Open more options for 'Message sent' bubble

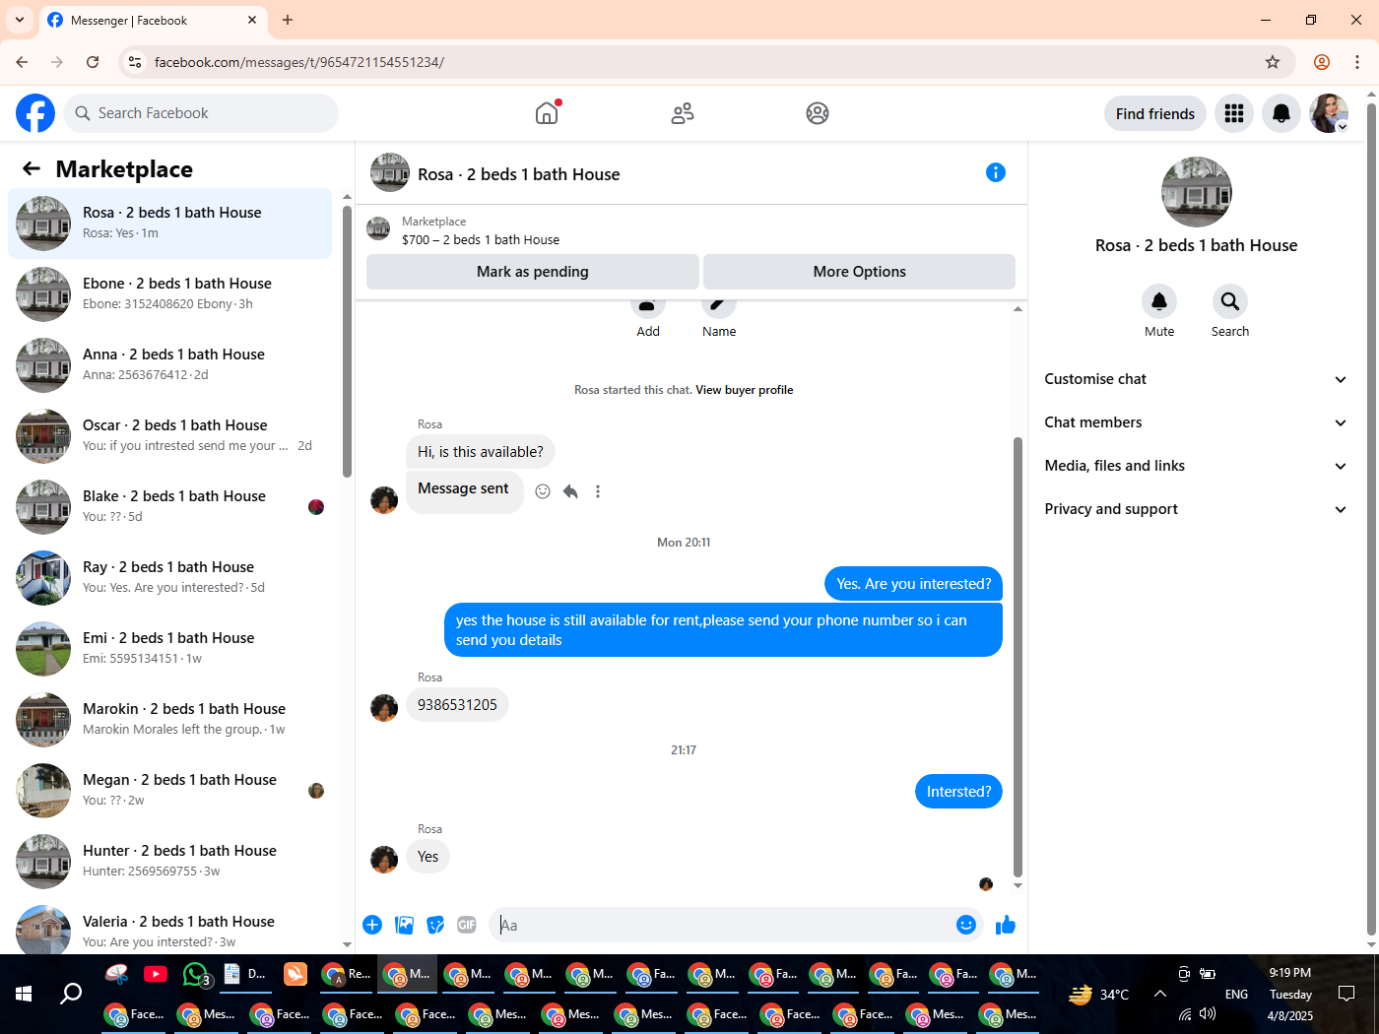pos(598,491)
